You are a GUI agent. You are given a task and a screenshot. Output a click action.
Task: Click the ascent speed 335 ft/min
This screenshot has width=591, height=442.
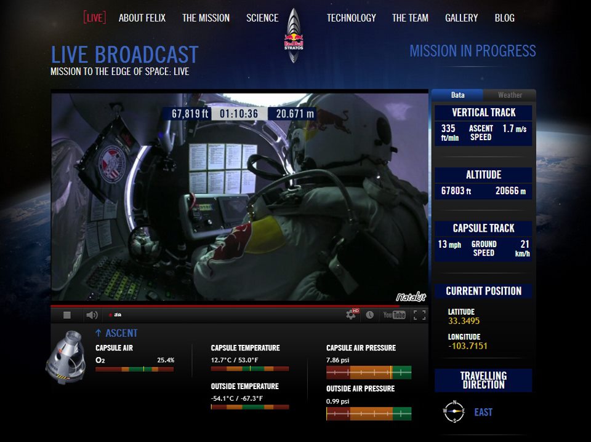point(449,133)
